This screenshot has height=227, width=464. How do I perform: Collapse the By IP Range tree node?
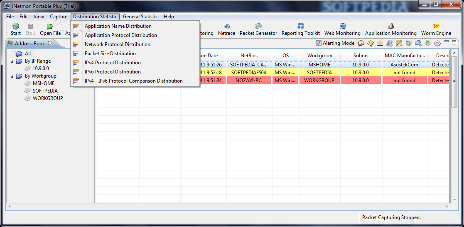(x=12, y=61)
